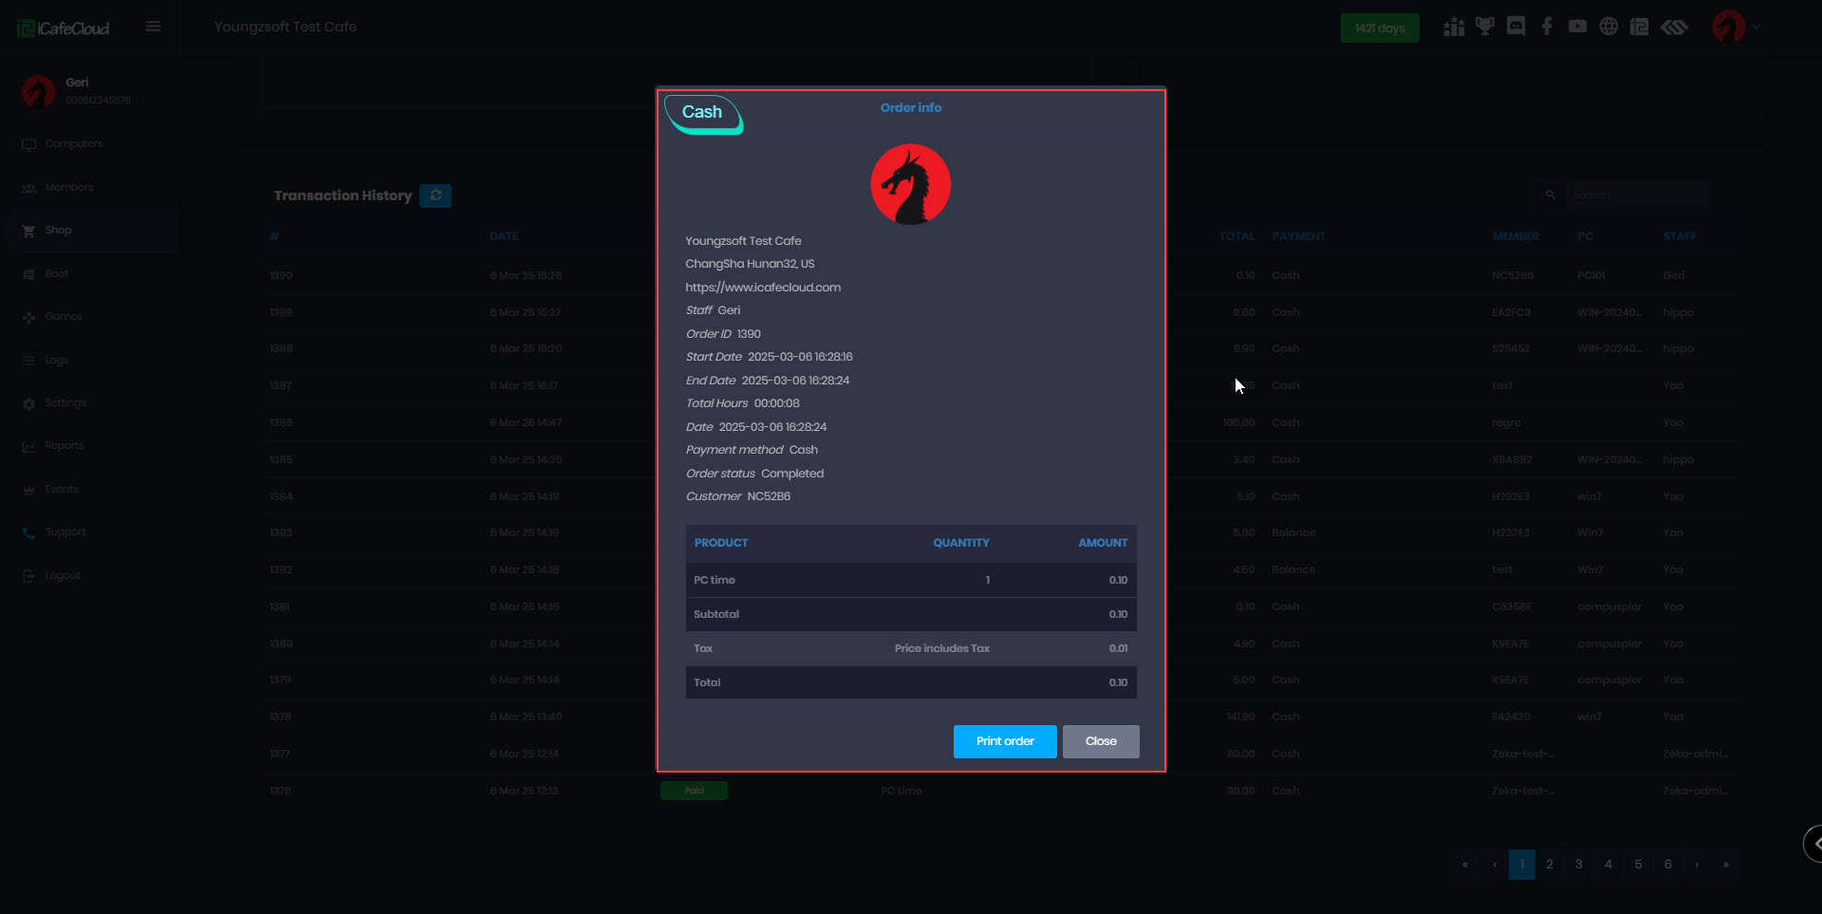Open the Games menu item
The width and height of the screenshot is (1822, 914).
pos(64,317)
